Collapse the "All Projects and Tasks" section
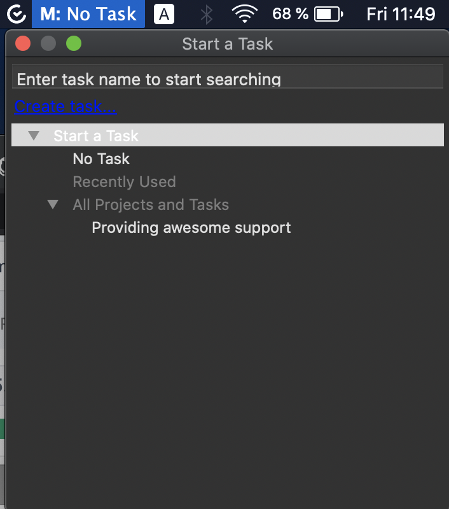Image resolution: width=449 pixels, height=509 pixels. pyautogui.click(x=53, y=204)
